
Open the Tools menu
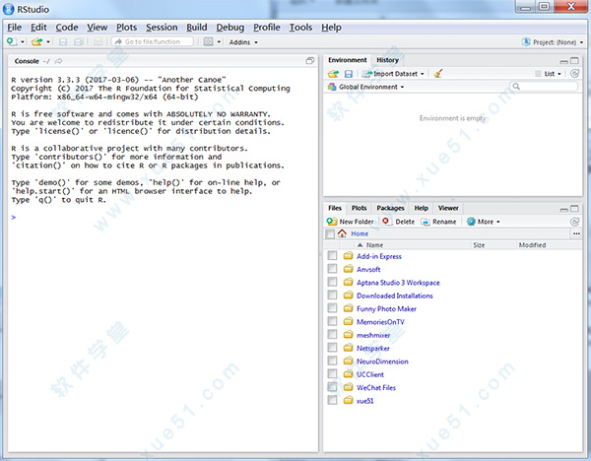click(300, 28)
